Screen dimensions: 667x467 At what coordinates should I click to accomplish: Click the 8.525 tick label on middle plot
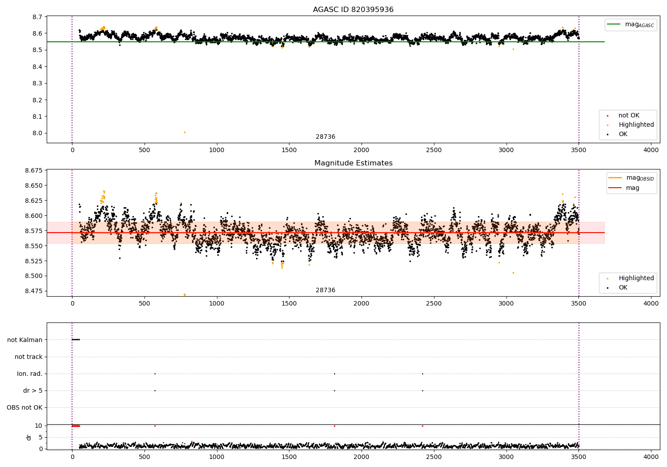(x=33, y=261)
